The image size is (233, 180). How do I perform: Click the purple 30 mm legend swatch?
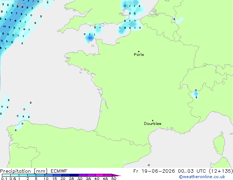point(83,175)
